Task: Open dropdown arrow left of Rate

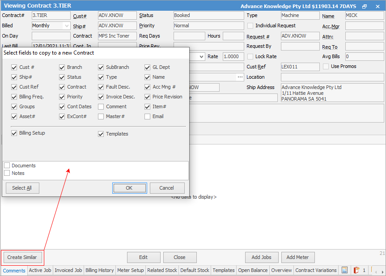Action: coord(201,57)
